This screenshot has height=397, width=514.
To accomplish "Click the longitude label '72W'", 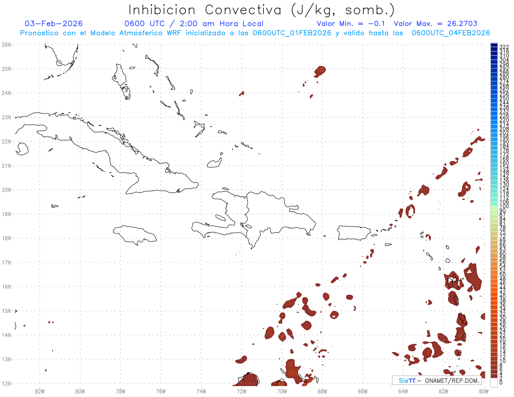I will point(242,391).
